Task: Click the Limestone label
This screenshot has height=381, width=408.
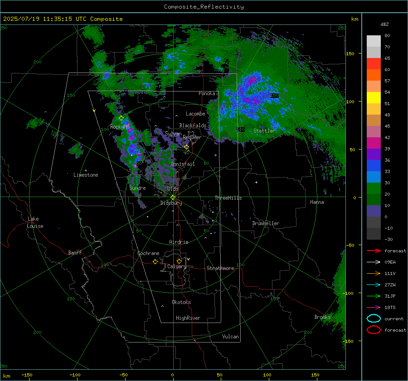Action: [86, 175]
